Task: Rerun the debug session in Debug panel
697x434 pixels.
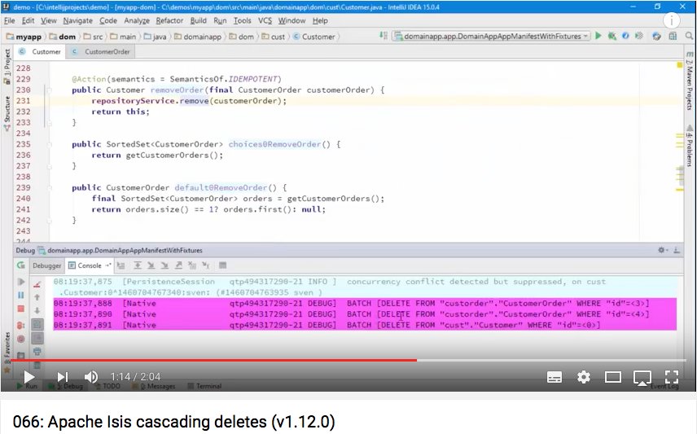Action: click(x=20, y=265)
